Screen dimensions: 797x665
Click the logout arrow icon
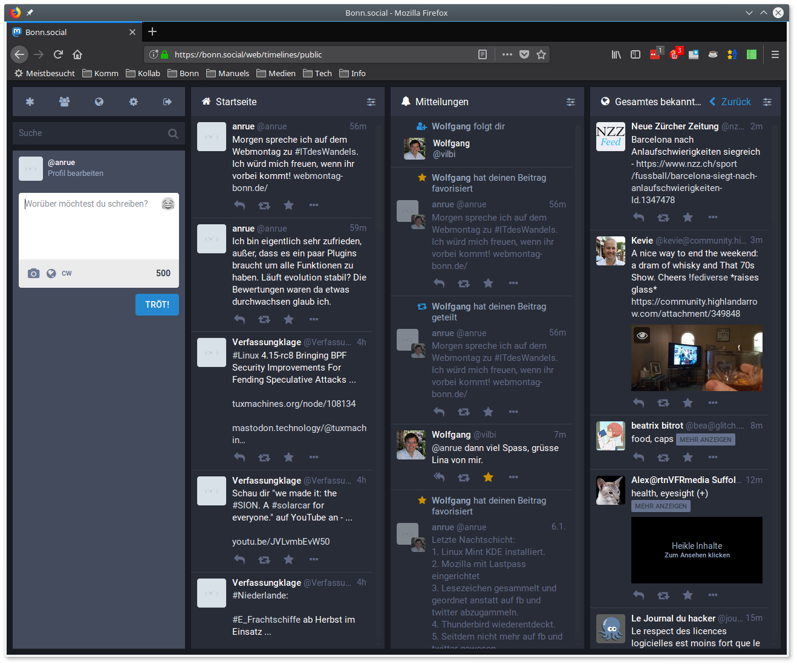point(168,102)
